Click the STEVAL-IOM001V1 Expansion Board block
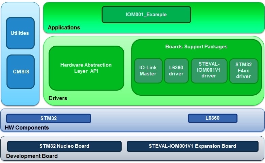265x163 pixels. 192,146
